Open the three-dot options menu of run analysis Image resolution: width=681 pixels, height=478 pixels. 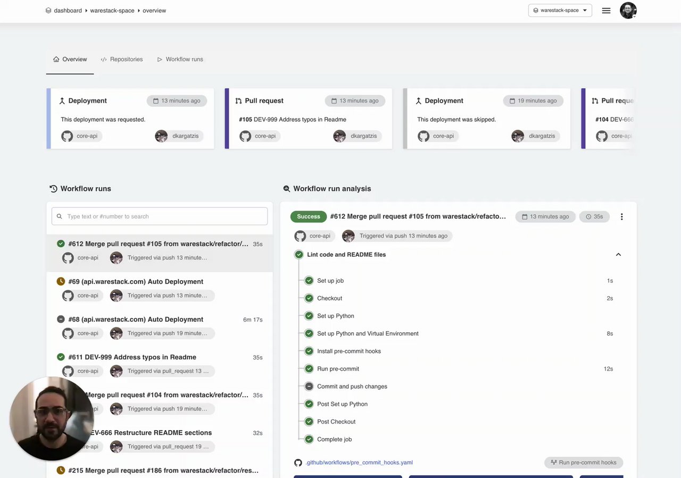(x=621, y=216)
